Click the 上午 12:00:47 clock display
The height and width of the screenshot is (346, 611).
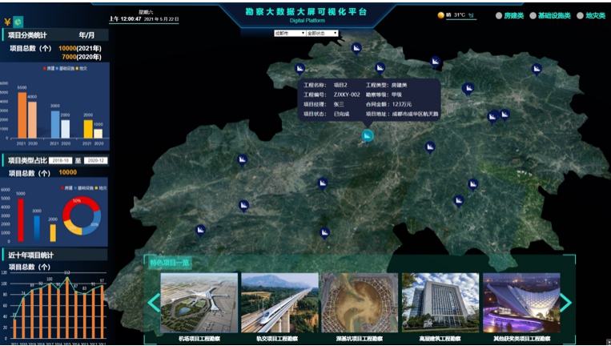125,18
